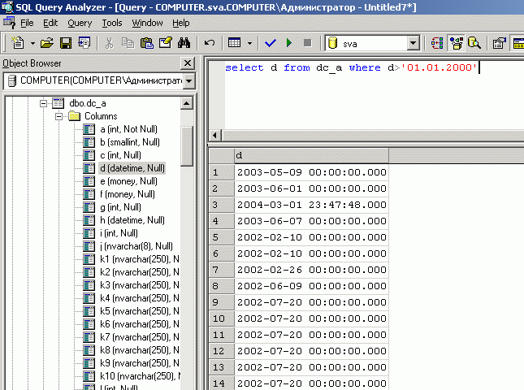Open the sva database combo box

(x=413, y=43)
